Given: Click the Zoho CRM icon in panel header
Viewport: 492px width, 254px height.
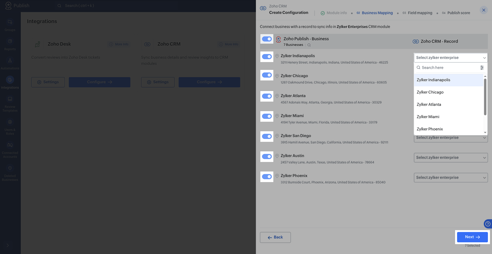Looking at the screenshot, I should tap(263, 8).
